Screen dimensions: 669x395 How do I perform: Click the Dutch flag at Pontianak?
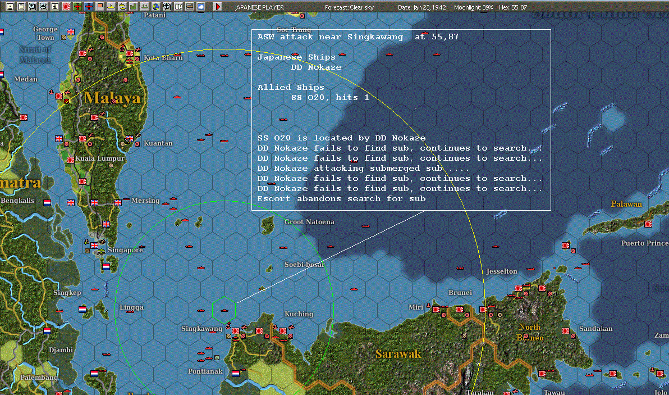(x=236, y=374)
